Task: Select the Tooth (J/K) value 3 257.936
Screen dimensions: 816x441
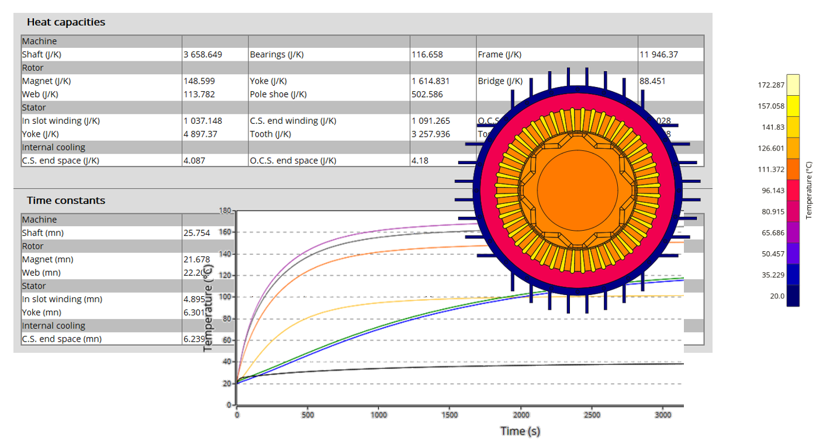Action: [431, 134]
